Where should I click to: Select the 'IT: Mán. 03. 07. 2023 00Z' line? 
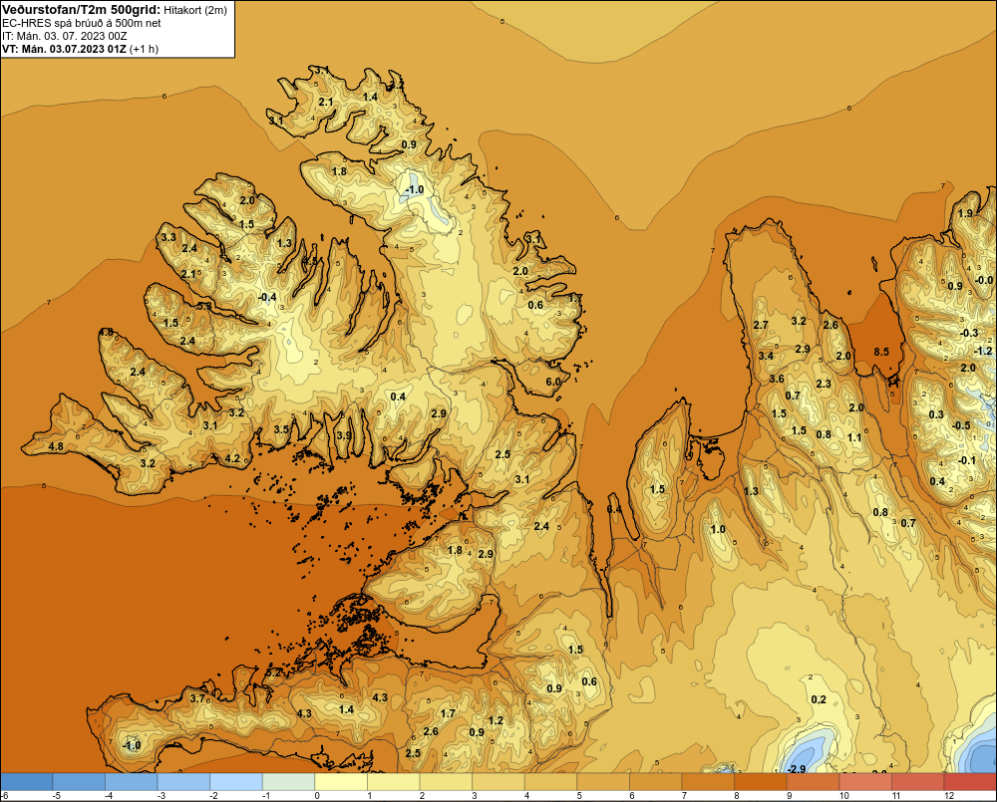tap(64, 36)
